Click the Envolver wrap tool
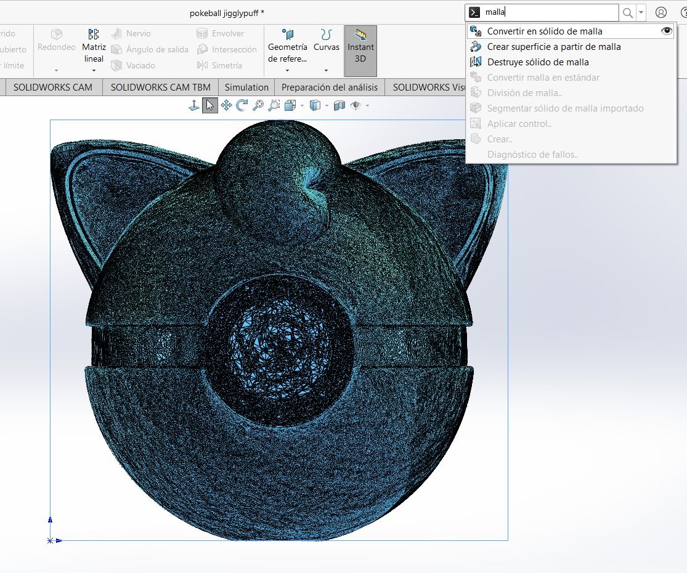The width and height of the screenshot is (687, 573). coord(221,33)
